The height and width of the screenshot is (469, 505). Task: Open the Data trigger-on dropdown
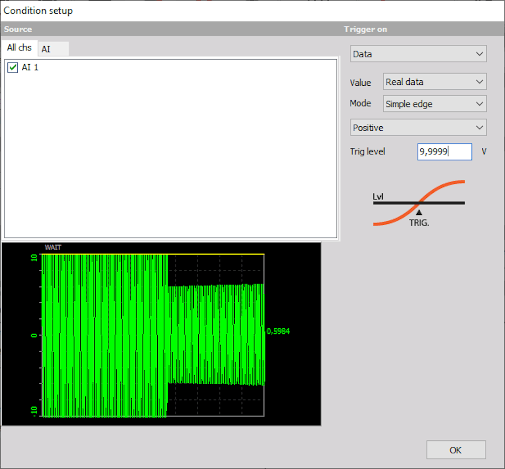(418, 54)
